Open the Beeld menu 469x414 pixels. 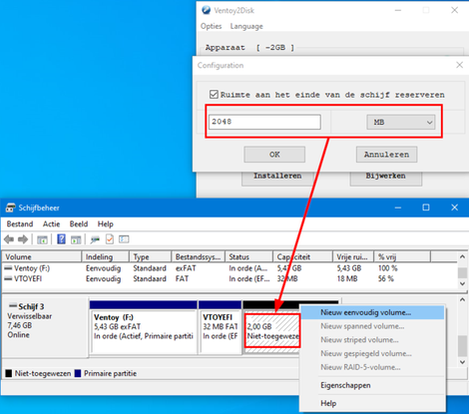(79, 223)
